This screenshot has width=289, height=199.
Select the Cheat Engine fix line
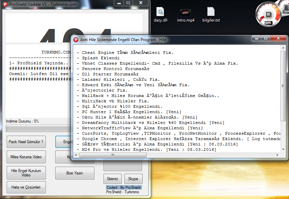pos(125,53)
